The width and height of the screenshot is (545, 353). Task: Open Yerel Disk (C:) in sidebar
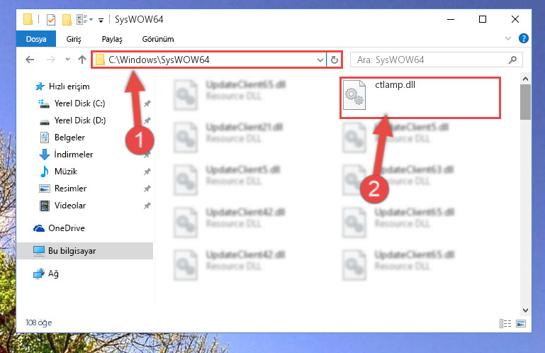tap(79, 103)
